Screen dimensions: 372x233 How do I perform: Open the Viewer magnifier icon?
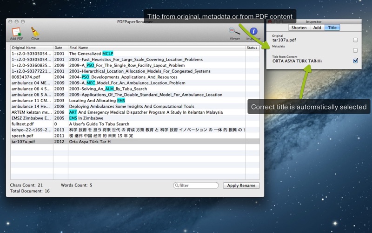tap(234, 31)
